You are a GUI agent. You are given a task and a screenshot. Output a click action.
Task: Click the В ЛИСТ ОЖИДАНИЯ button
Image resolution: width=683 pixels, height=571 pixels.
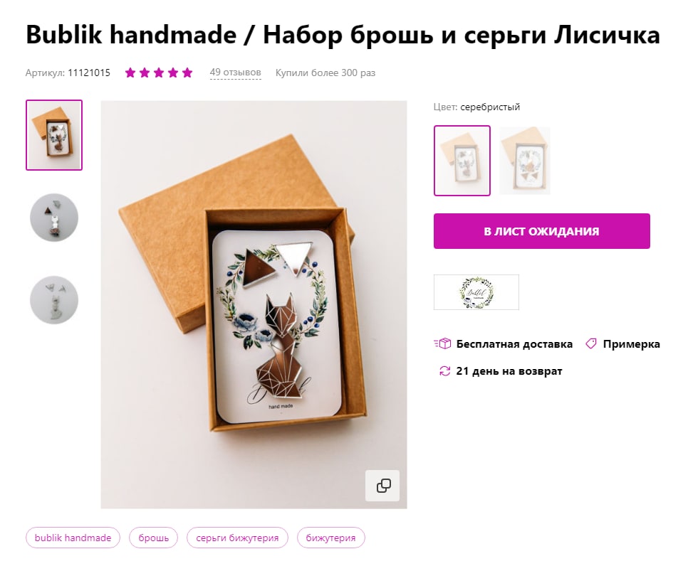541,231
